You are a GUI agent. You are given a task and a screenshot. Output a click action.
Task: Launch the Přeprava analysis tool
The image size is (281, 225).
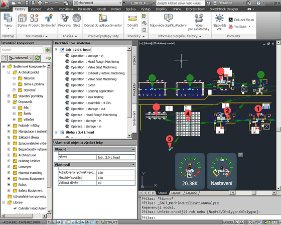64,21
